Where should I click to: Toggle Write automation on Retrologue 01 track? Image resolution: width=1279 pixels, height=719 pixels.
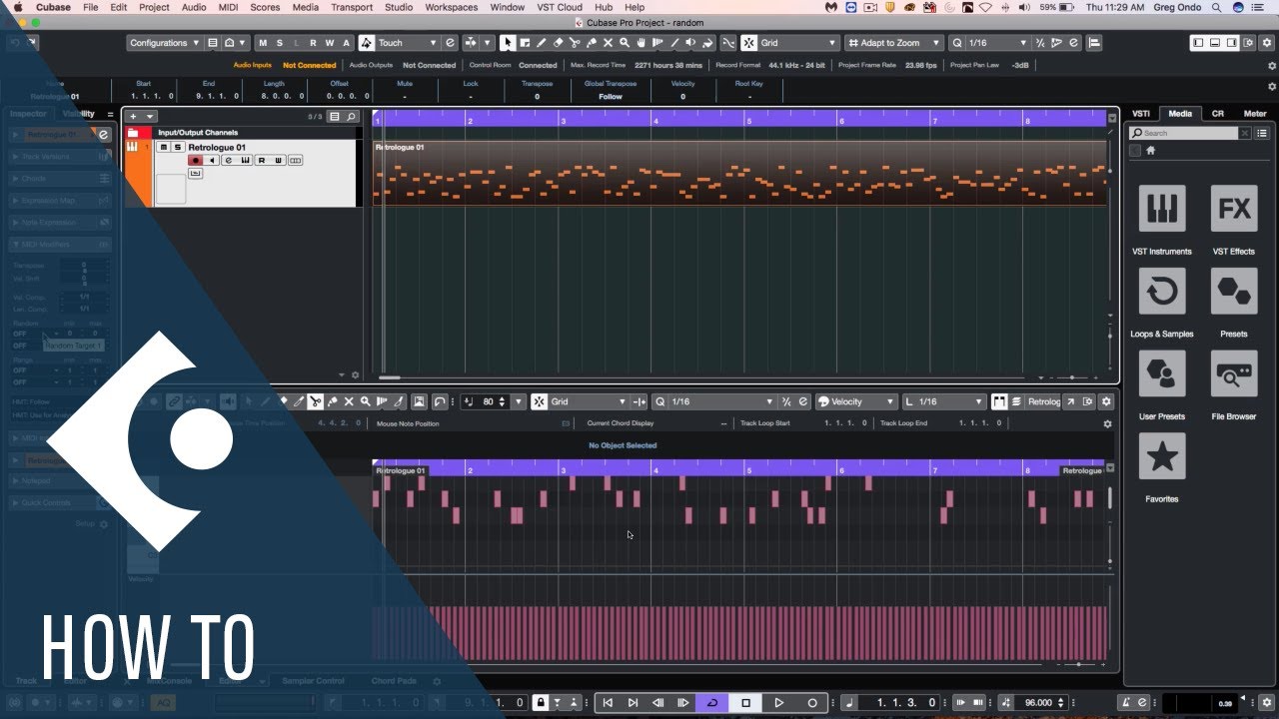point(279,161)
